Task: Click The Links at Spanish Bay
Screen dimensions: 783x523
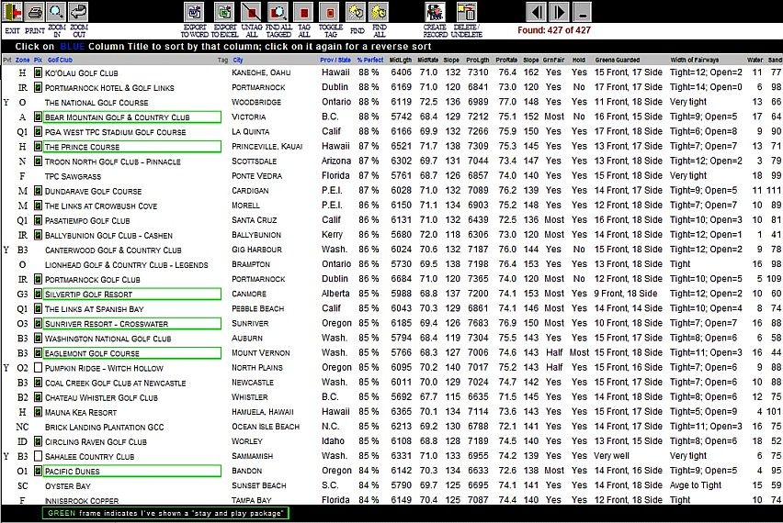Action: pyautogui.click(x=95, y=309)
